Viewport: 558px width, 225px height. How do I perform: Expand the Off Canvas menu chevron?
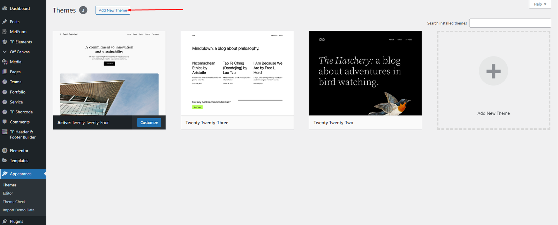(x=5, y=52)
